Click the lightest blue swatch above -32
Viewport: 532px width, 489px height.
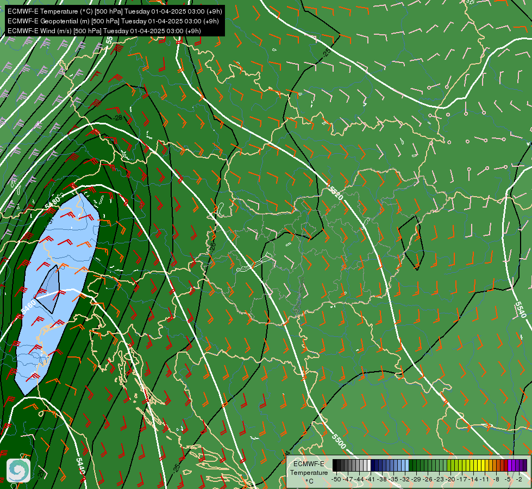click(407, 465)
